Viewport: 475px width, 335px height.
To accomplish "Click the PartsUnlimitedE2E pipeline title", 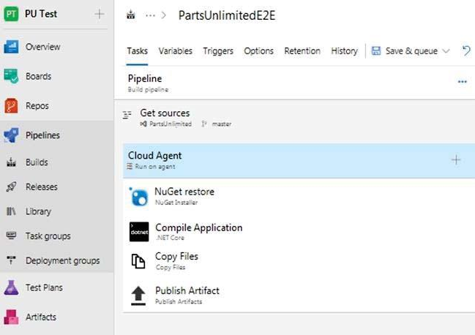I will pos(227,15).
